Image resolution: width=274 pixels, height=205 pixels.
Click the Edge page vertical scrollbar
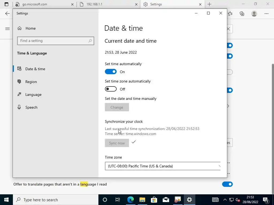[x=273, y=129]
